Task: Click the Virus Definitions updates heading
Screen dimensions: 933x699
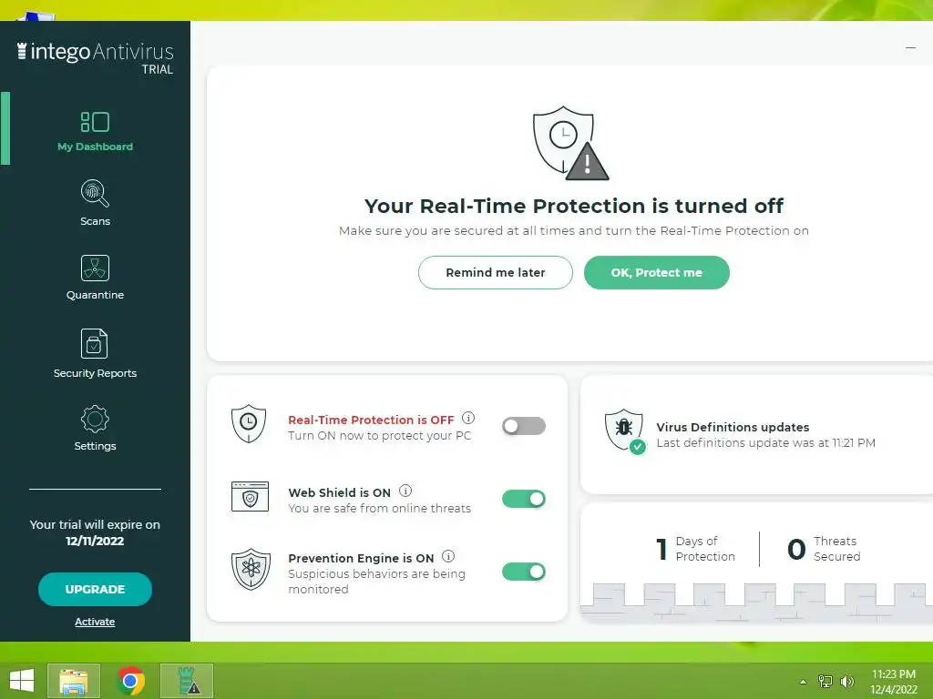Action: pyautogui.click(x=733, y=427)
